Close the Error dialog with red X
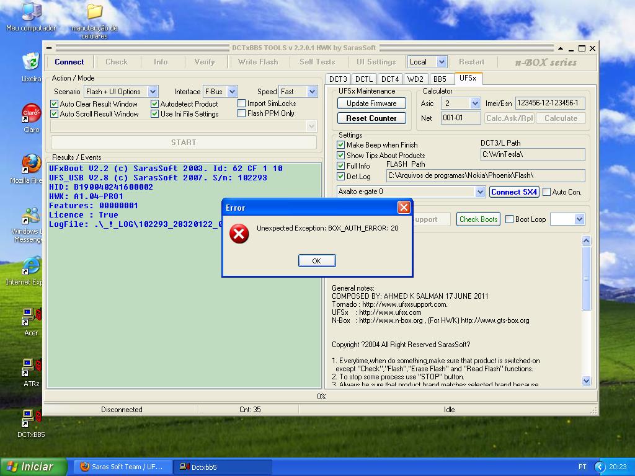This screenshot has width=635, height=476. [x=404, y=208]
